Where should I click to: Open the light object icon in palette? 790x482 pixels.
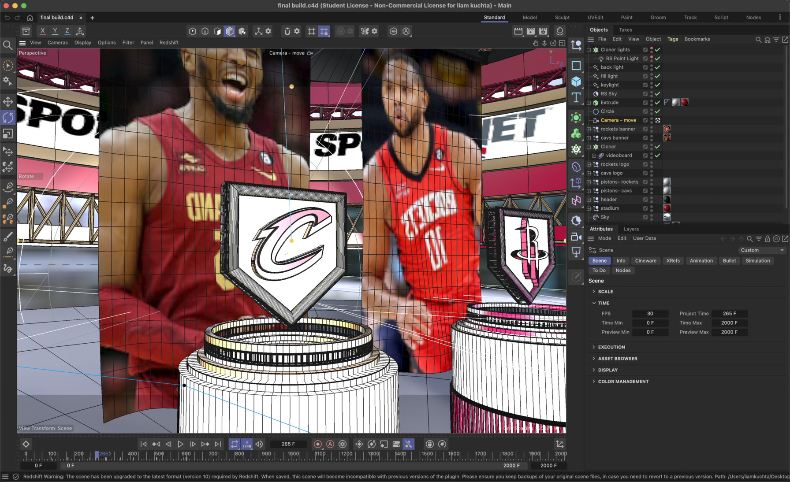tap(576, 252)
